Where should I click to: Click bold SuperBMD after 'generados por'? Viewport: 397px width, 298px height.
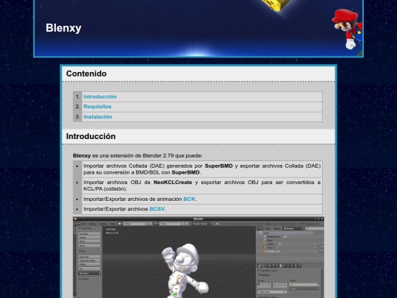pyautogui.click(x=219, y=166)
